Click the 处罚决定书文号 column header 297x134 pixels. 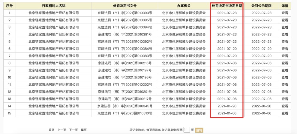click(x=125, y=6)
